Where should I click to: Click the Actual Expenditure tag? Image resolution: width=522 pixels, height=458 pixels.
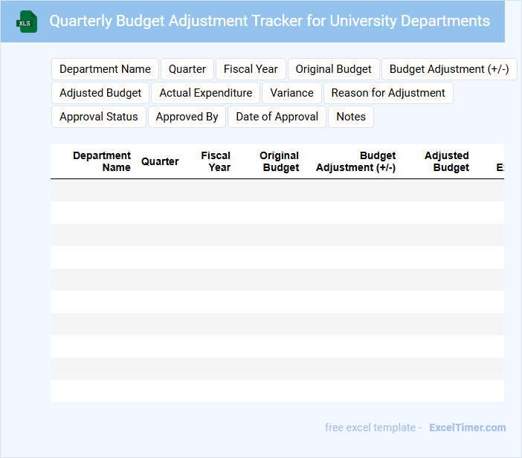click(x=206, y=93)
